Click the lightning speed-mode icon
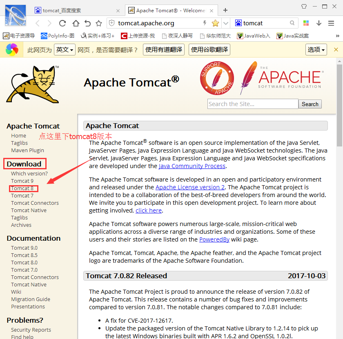 [x=205, y=23]
